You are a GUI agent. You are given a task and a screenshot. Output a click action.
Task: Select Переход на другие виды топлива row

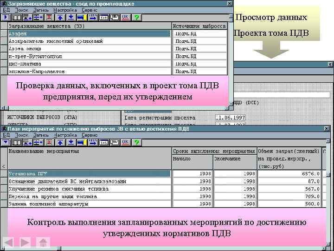tap(90, 196)
